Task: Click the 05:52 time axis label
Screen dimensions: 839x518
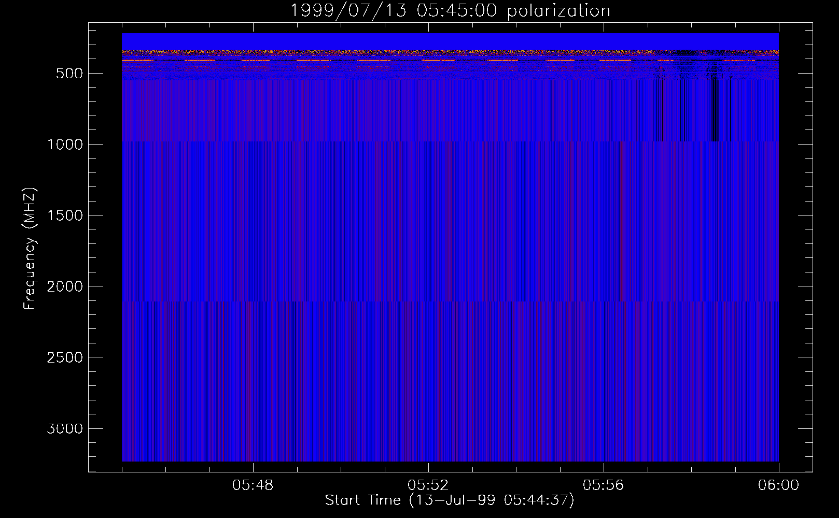Action: tap(428, 485)
